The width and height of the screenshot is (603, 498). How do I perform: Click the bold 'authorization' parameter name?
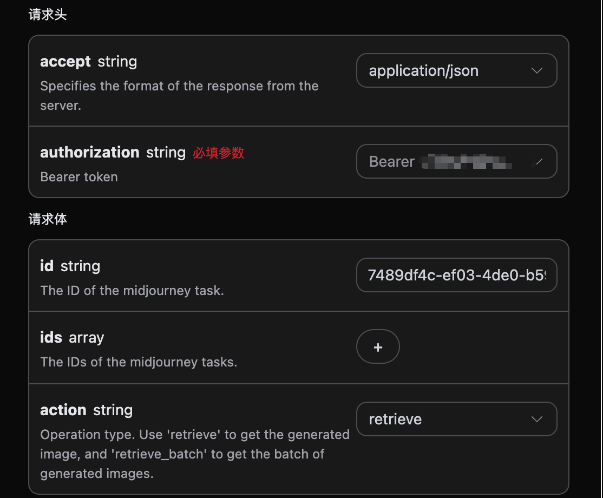point(89,153)
